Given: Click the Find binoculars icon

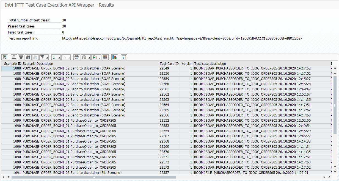Looking at the screenshot, I should tap(28, 57).
